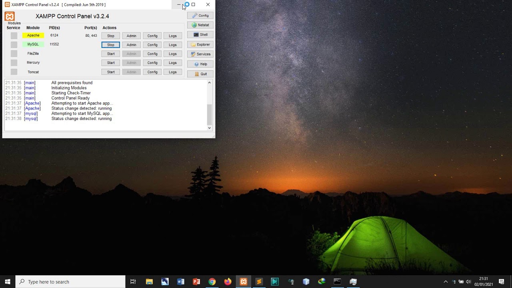Image resolution: width=512 pixels, height=288 pixels.
Task: Start the Mercury module
Action: coord(110,63)
